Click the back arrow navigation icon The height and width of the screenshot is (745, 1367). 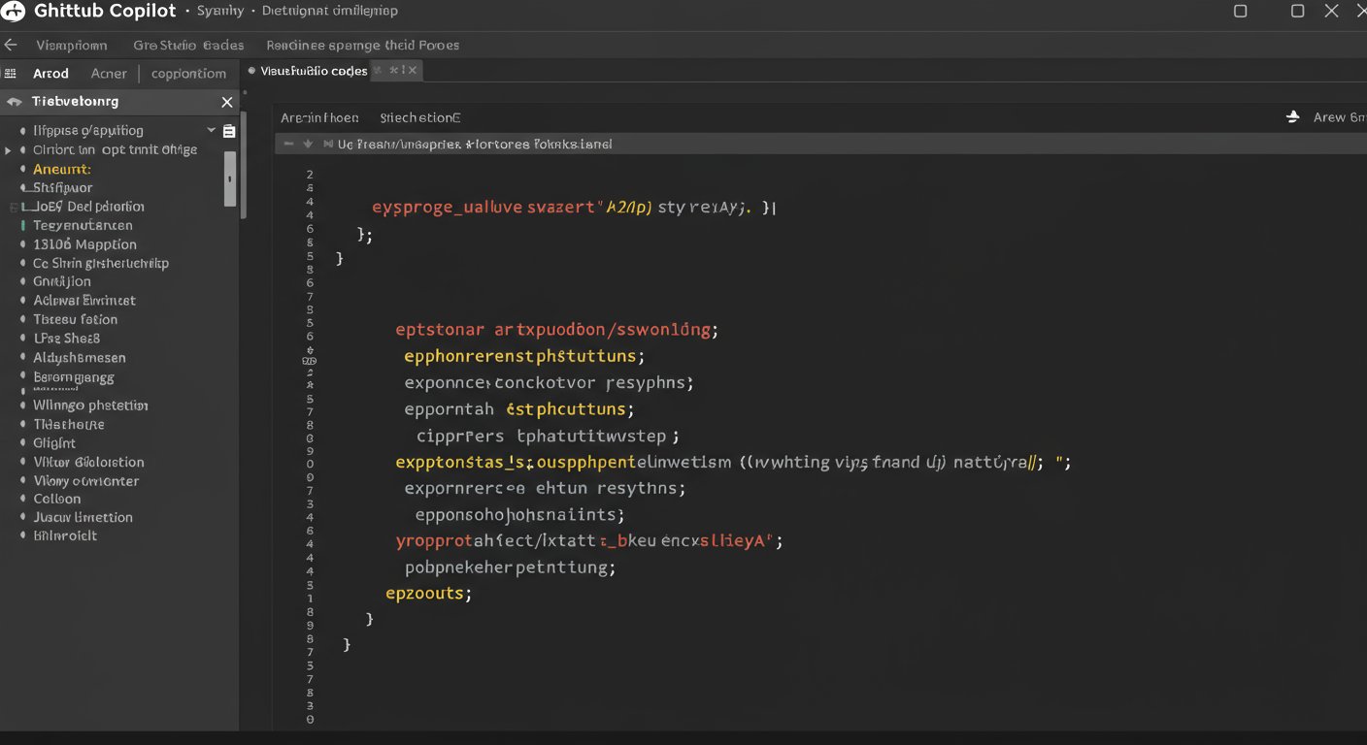[x=11, y=45]
